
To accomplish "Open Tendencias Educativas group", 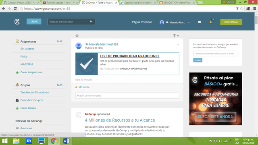I will [35, 92].
